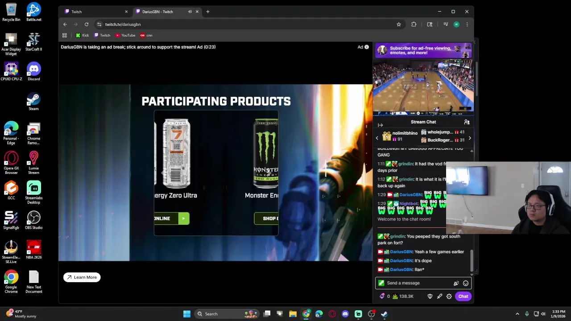Viewport: 571px width, 321px height.
Task: Open taskbar Search box
Action: [x=227, y=314]
